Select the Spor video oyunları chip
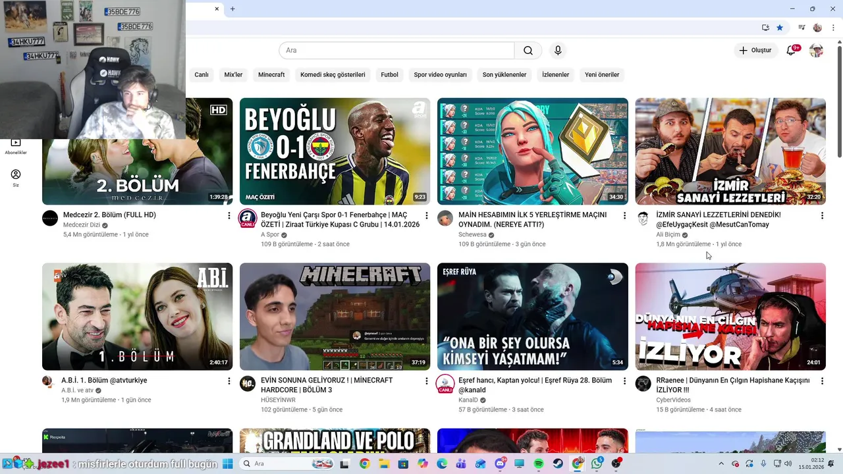This screenshot has width=843, height=474. (x=440, y=75)
